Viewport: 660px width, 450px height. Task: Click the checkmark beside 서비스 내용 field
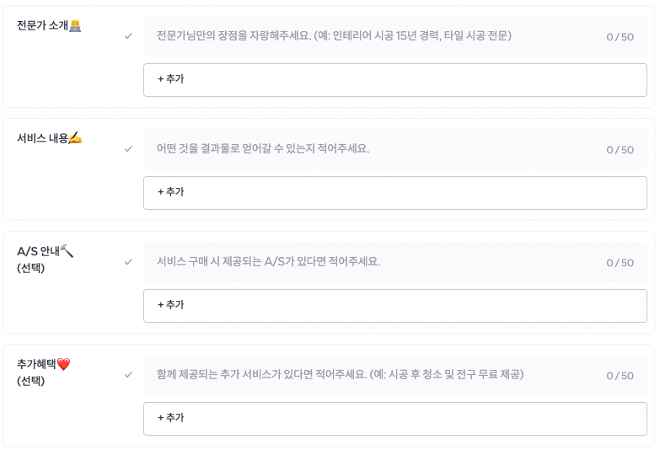(x=128, y=149)
